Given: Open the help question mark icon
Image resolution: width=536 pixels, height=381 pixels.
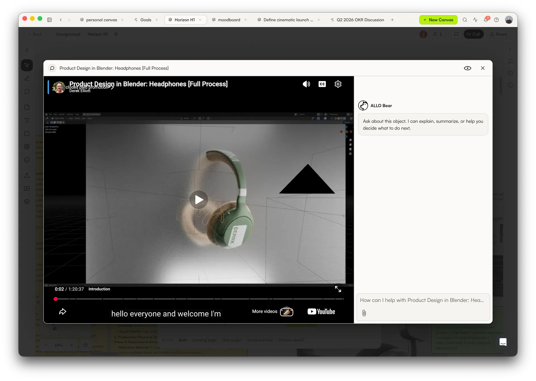Looking at the screenshot, I should pos(496,20).
